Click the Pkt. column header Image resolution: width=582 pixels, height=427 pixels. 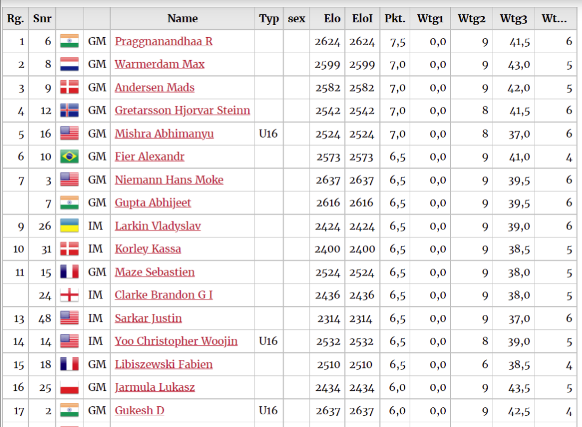click(x=395, y=19)
